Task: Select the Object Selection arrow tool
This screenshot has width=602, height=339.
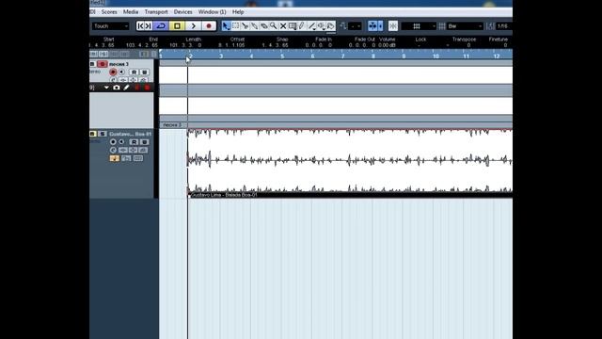Action: click(226, 26)
